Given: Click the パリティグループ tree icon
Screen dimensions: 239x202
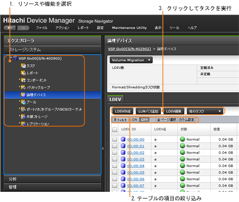Looking at the screenshot, I should pyautogui.click(x=23, y=87).
